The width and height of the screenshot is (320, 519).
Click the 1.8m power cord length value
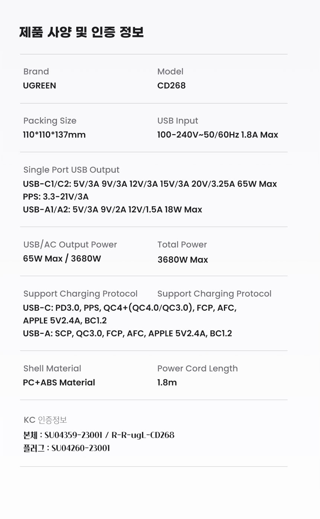tap(167, 383)
